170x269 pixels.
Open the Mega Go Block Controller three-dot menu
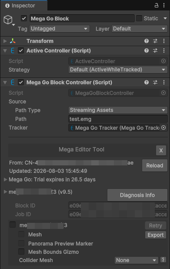click(x=164, y=82)
